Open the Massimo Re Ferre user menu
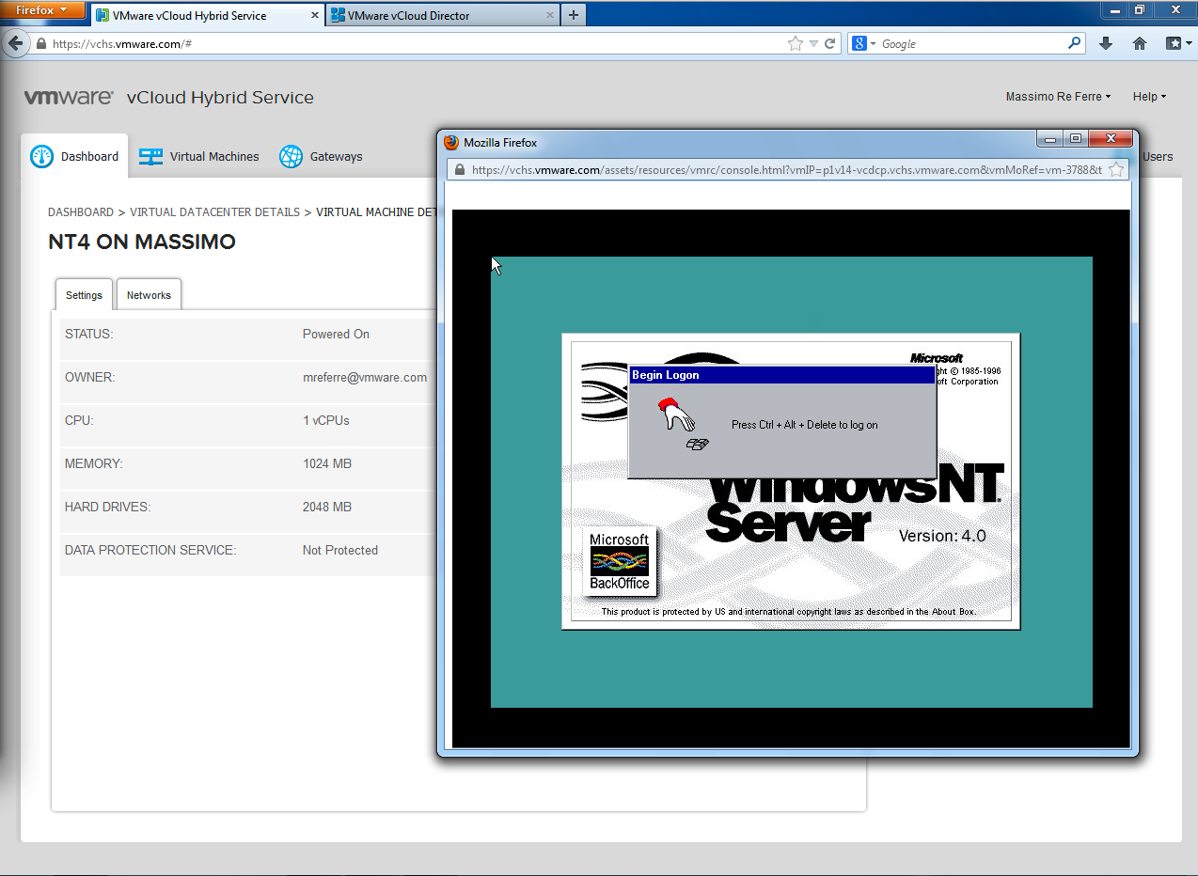The width and height of the screenshot is (1198, 876). pyautogui.click(x=1058, y=97)
